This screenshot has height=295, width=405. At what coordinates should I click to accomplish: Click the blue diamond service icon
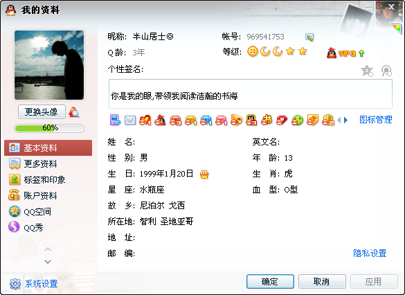[x=206, y=120]
